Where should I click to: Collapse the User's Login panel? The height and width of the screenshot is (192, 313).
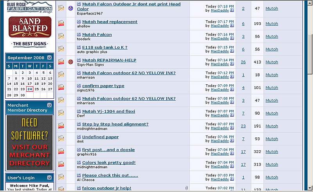pos(49,178)
